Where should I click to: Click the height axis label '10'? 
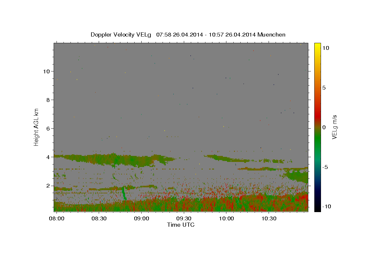pos(46,71)
